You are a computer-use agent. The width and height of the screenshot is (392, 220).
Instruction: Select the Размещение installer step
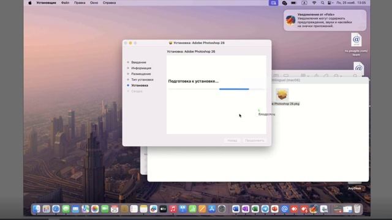[141, 74]
